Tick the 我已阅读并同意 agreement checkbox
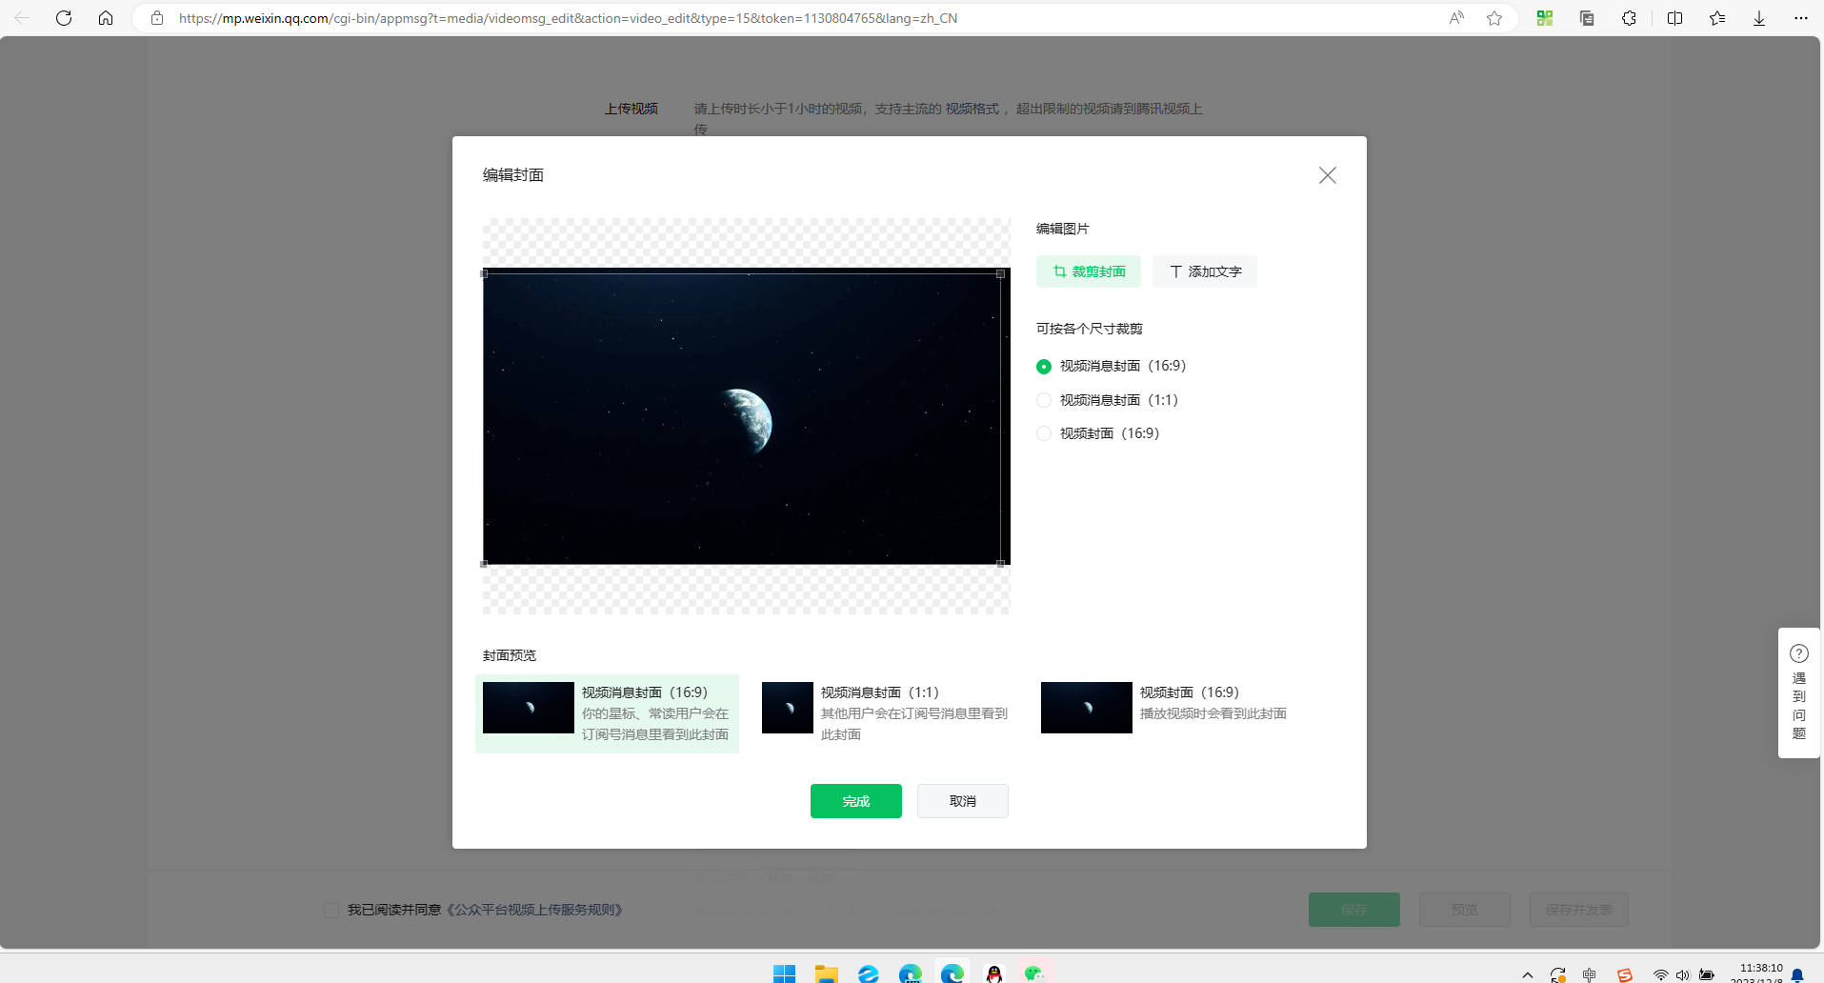The image size is (1824, 983). pyautogui.click(x=331, y=911)
